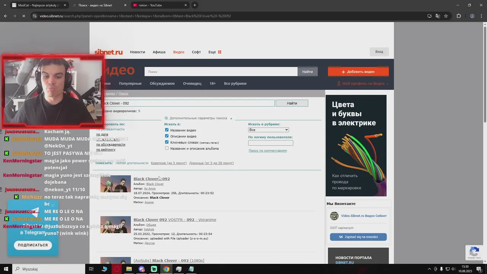Open the Windows Start menu

(6, 269)
